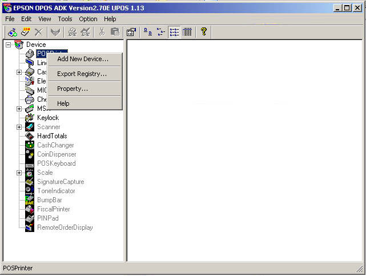Collapse the Device root node
366x276 pixels.
tap(8, 45)
